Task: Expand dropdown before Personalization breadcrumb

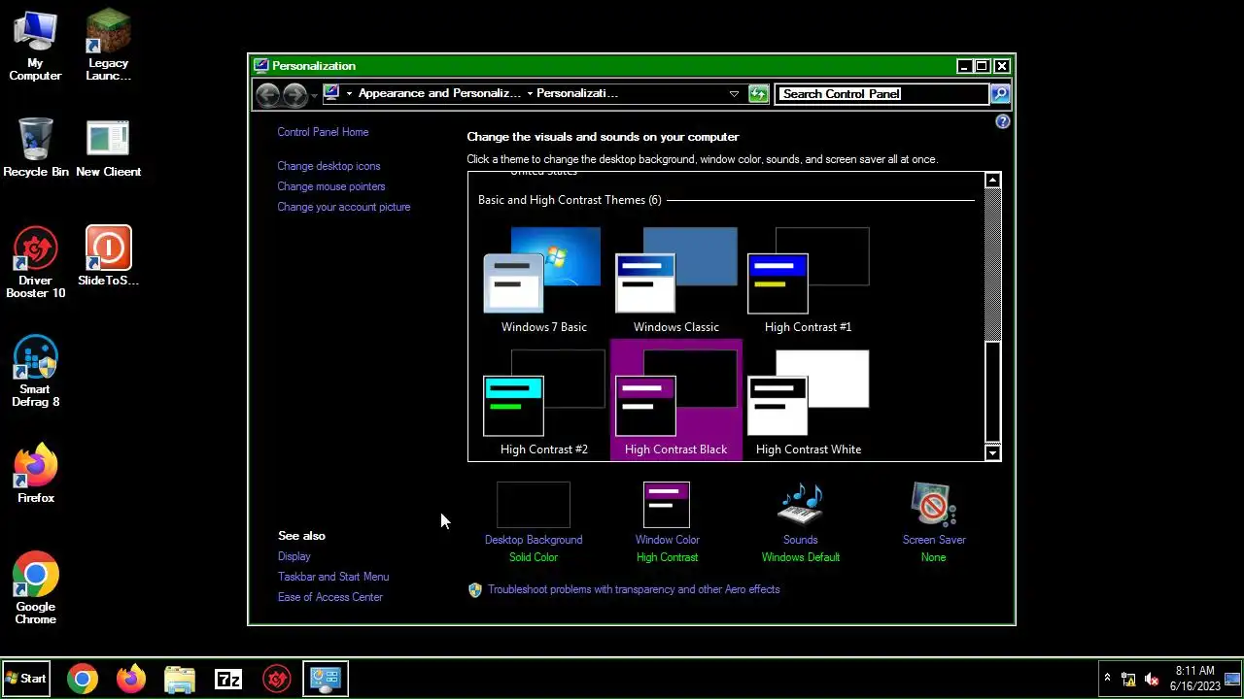Action: coord(530,93)
